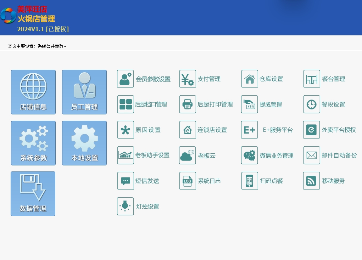Open the 数据管理 floppy disk tile

coord(33,194)
